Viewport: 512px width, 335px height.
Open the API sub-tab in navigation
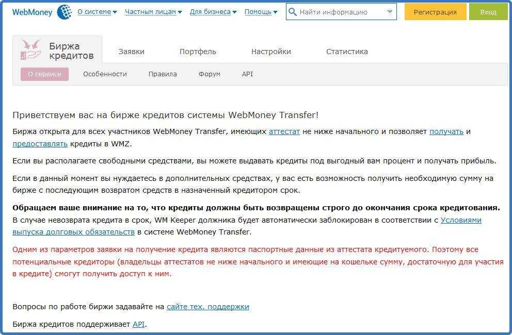[x=247, y=74]
